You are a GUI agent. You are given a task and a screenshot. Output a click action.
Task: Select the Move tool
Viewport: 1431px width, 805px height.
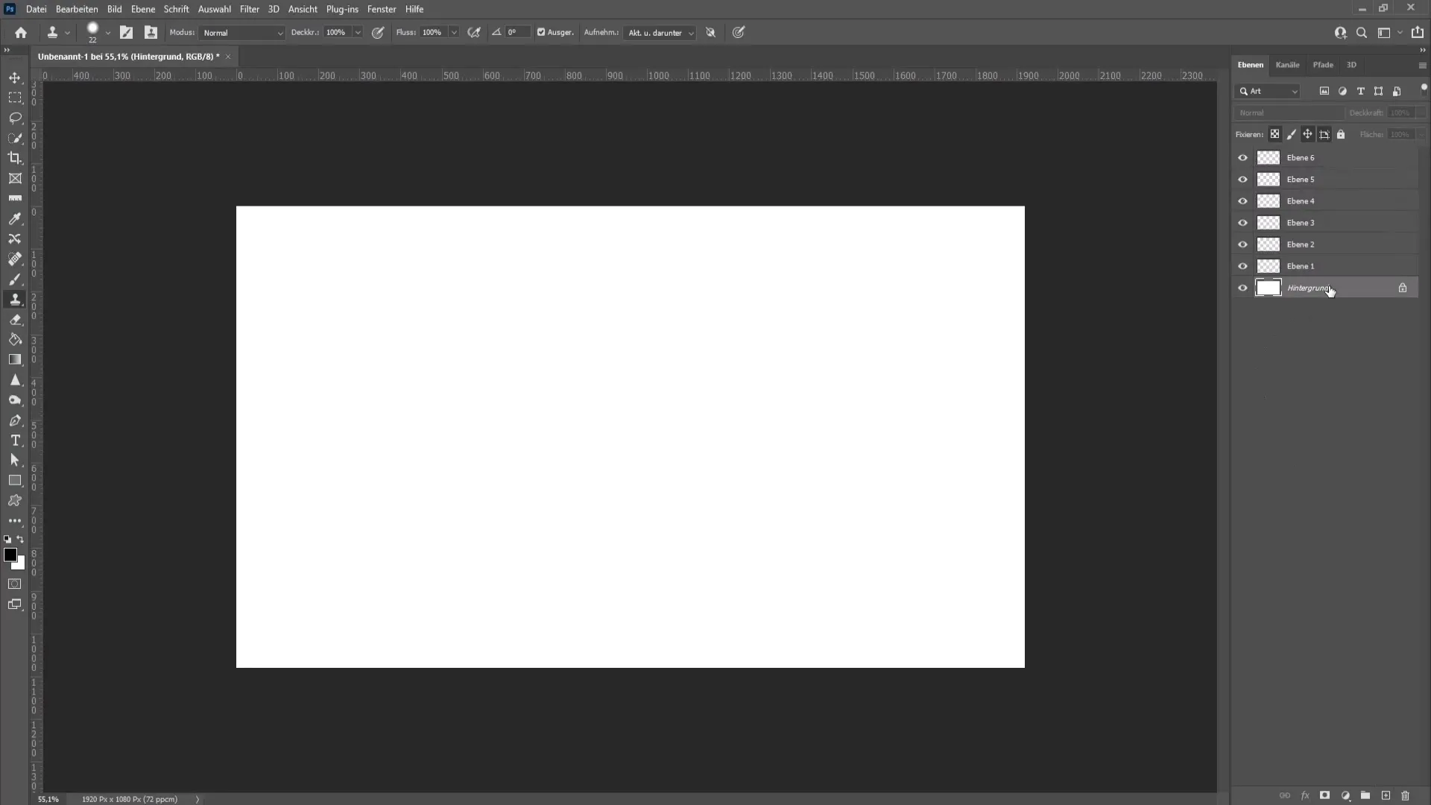point(15,78)
